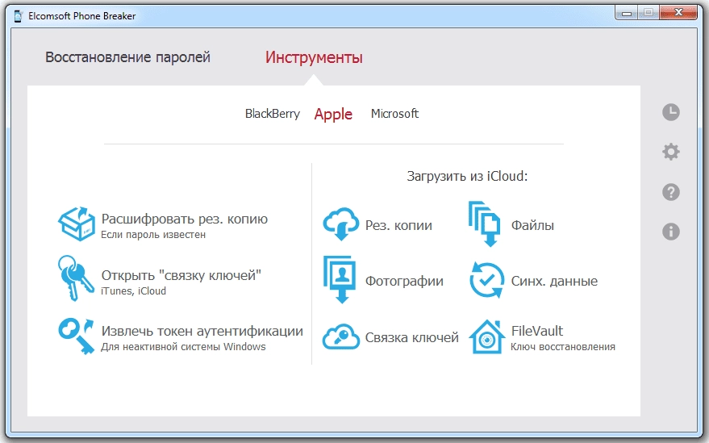Click the Связка ключей label
This screenshot has width=709, height=443.
tap(412, 337)
